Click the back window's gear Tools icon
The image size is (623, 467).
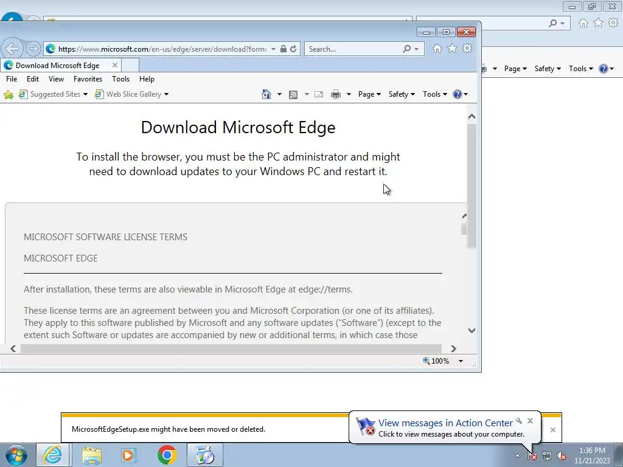(x=613, y=23)
